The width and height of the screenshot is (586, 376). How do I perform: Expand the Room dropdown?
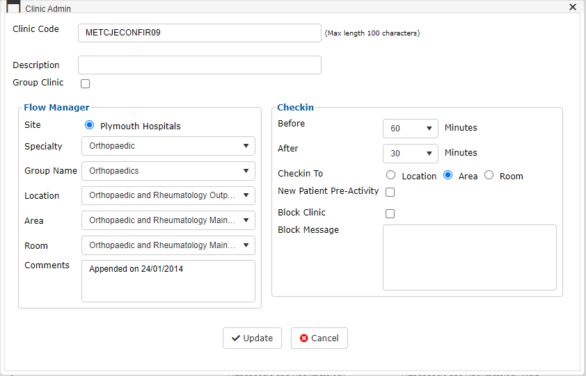click(168, 245)
